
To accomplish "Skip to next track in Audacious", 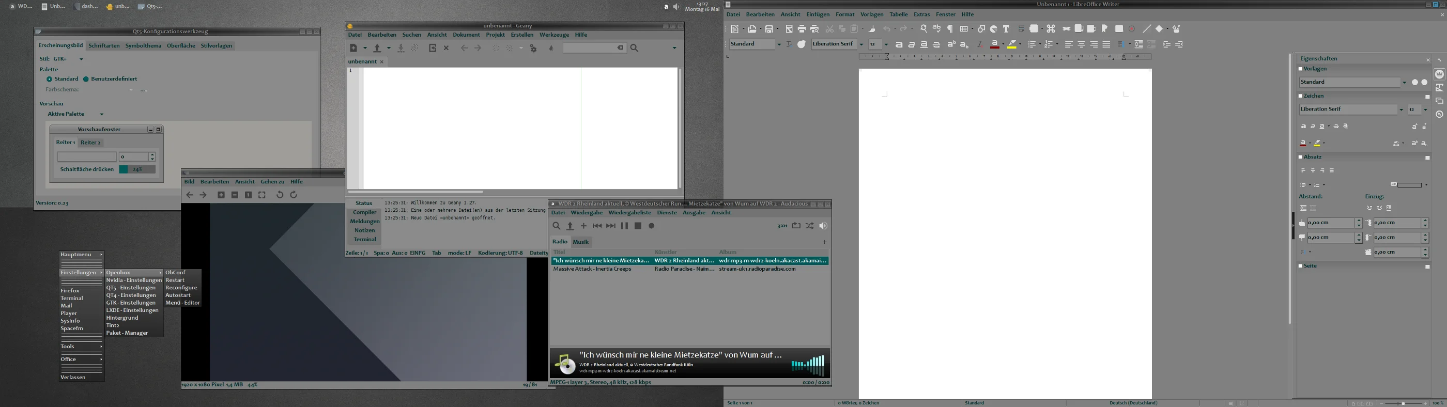I will click(x=611, y=226).
